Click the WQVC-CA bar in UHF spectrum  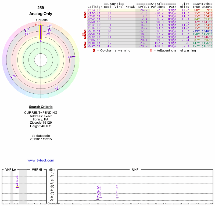pyautogui.click(x=98, y=199)
